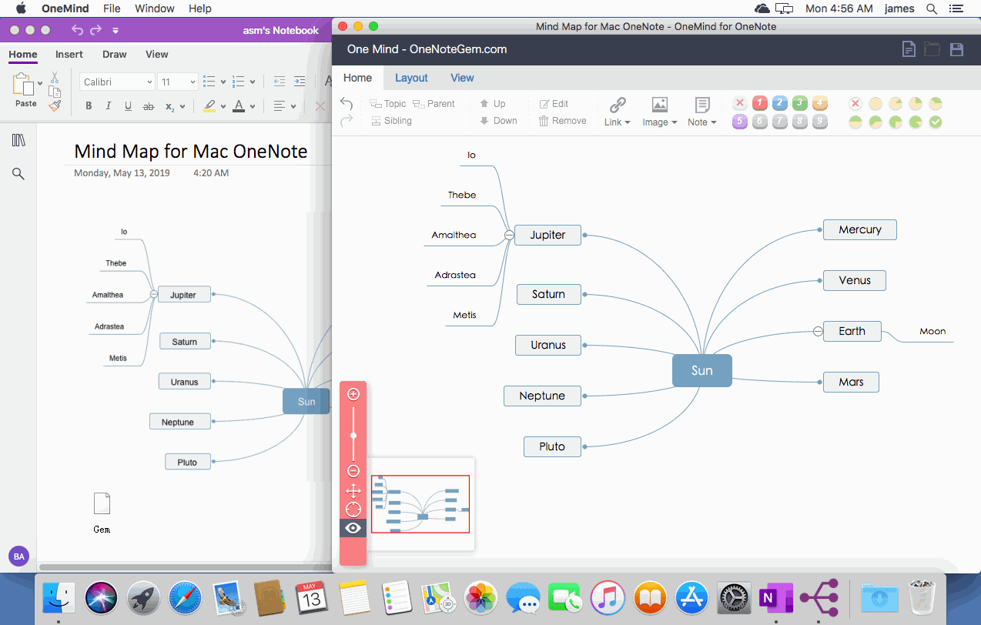Increase indent in OneNote ribbon

point(298,82)
